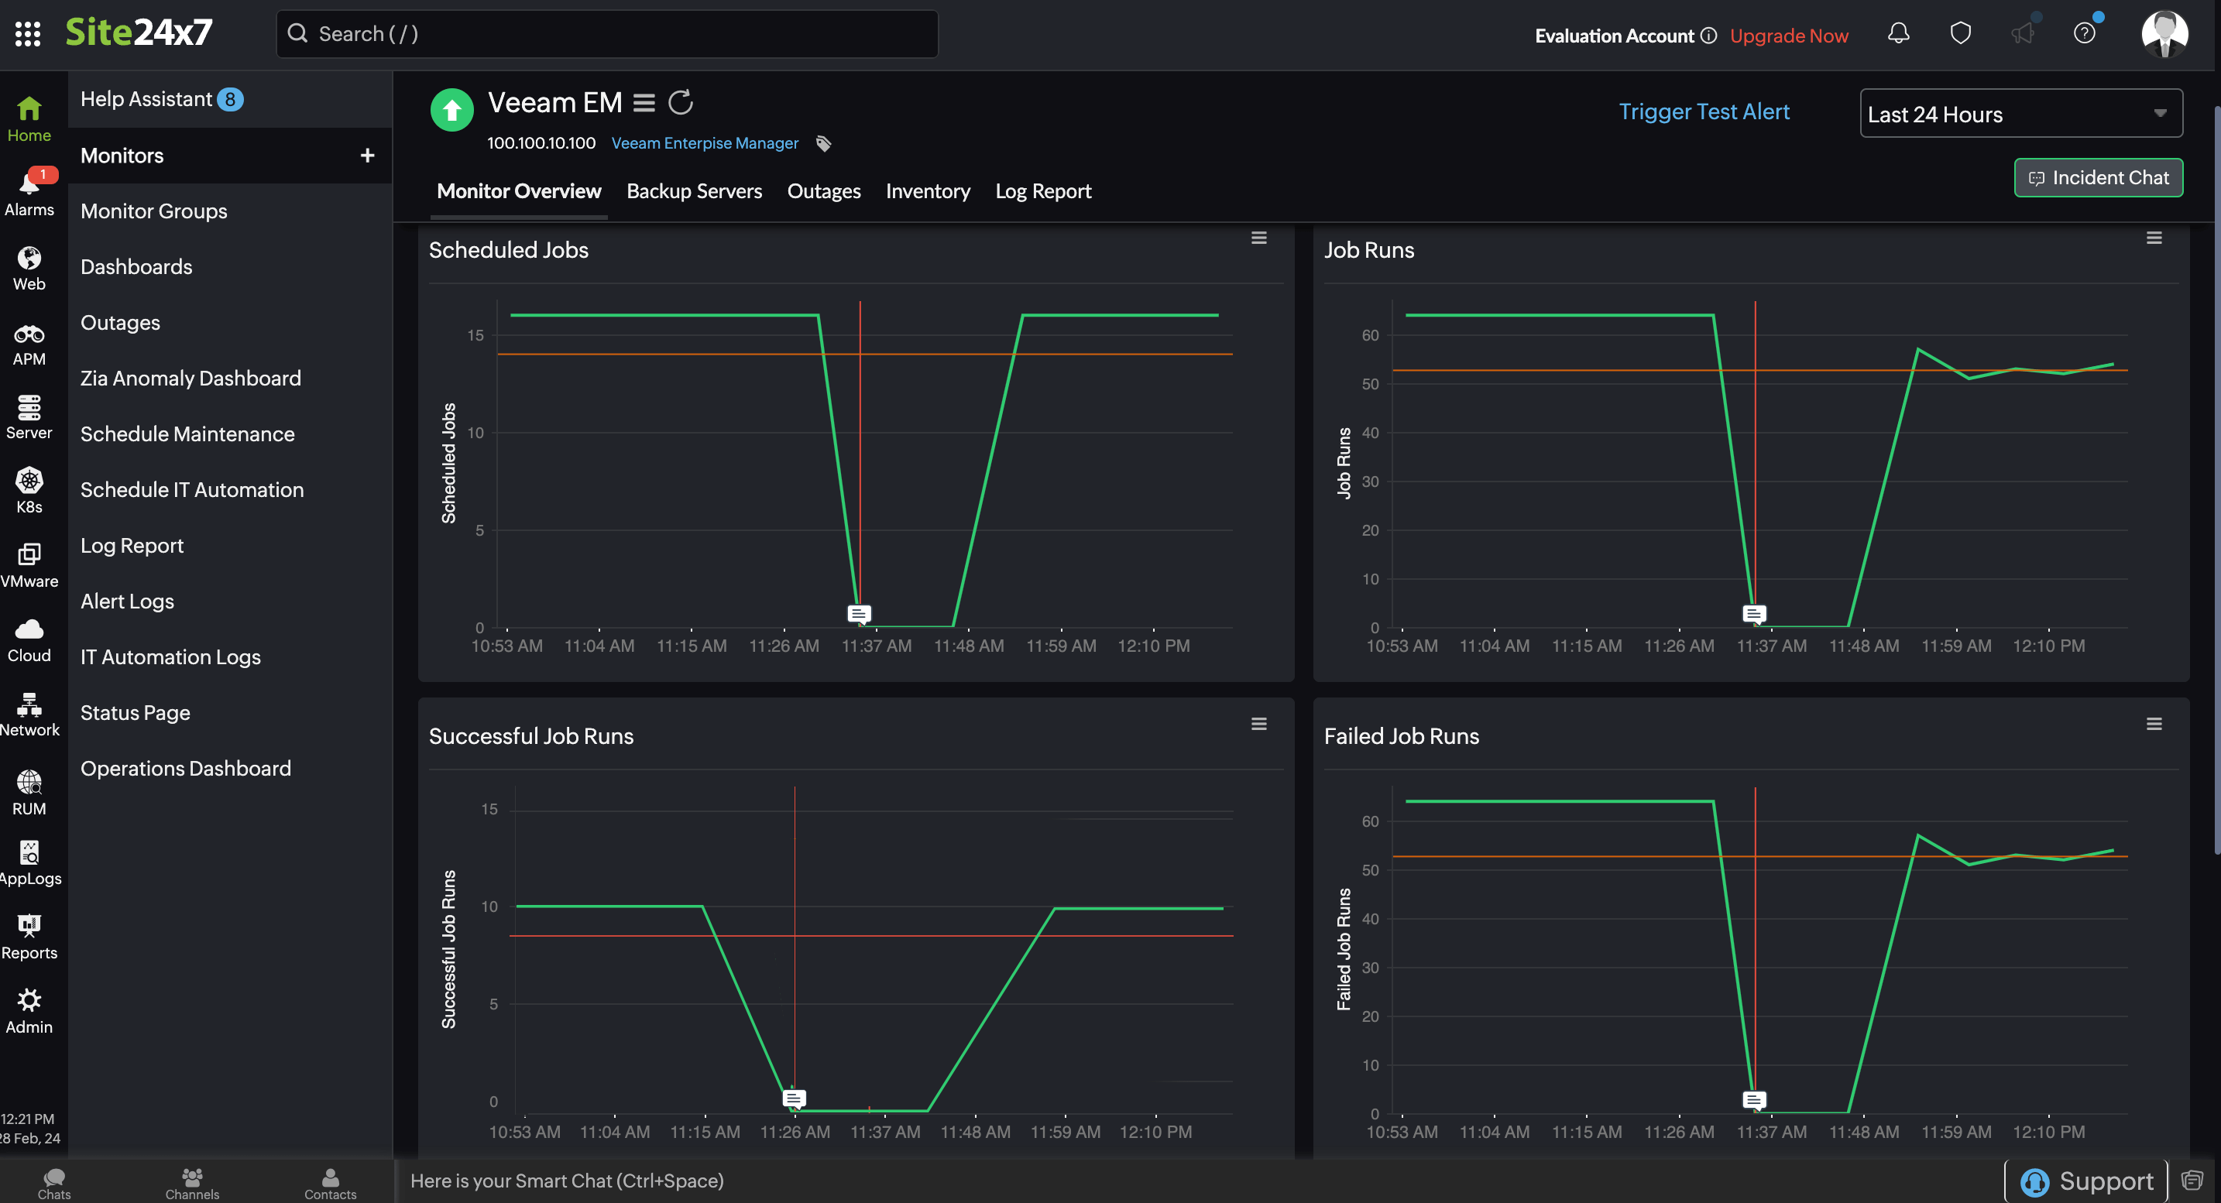
Task: Click the comment marker on the Scheduled Jobs chart
Action: click(x=859, y=612)
